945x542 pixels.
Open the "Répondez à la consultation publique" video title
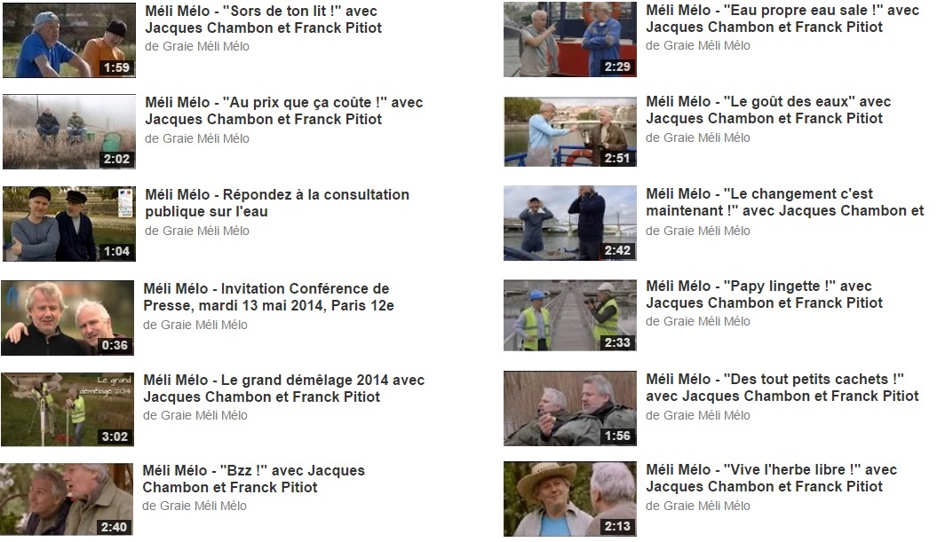click(x=277, y=203)
